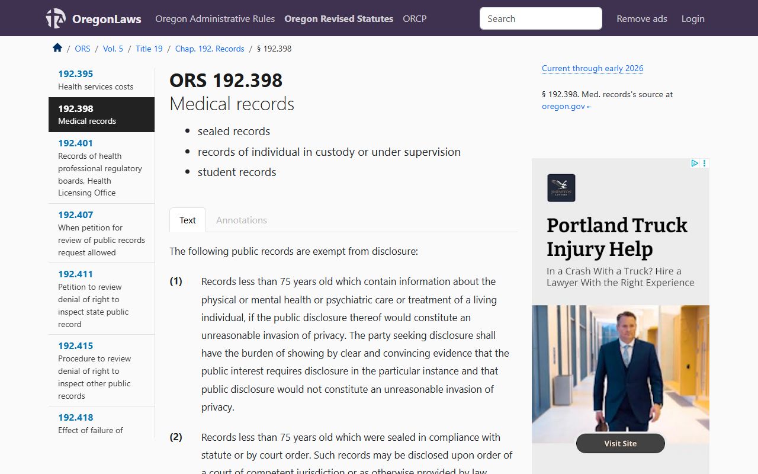This screenshot has height=474, width=758.
Task: Switch to the Annotations tab
Action: point(242,220)
